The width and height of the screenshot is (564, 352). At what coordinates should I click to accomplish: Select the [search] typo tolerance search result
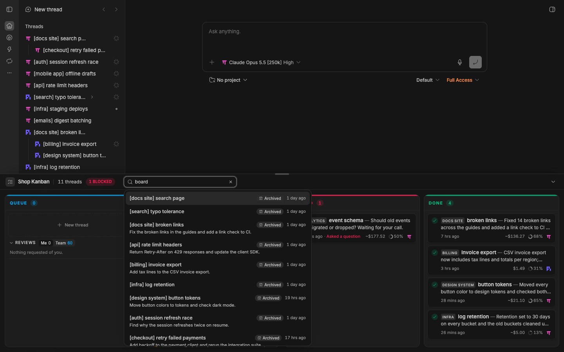point(218,212)
